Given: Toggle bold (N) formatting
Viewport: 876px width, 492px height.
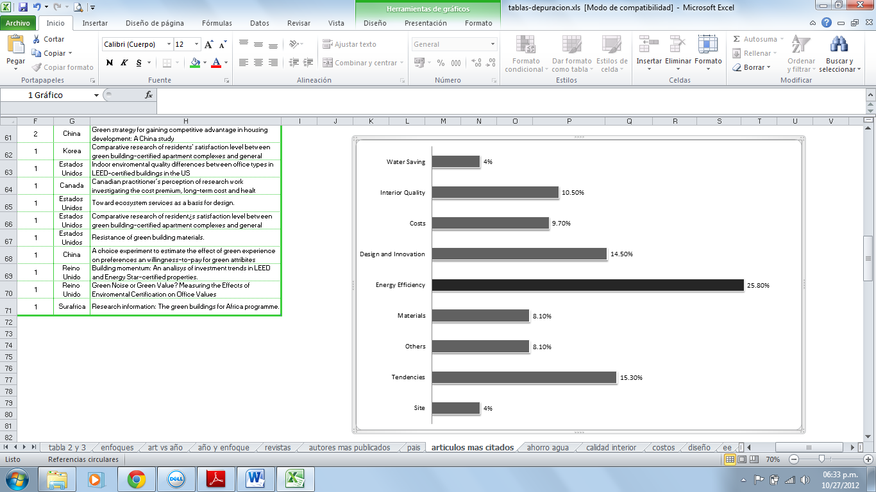Looking at the screenshot, I should coord(109,63).
